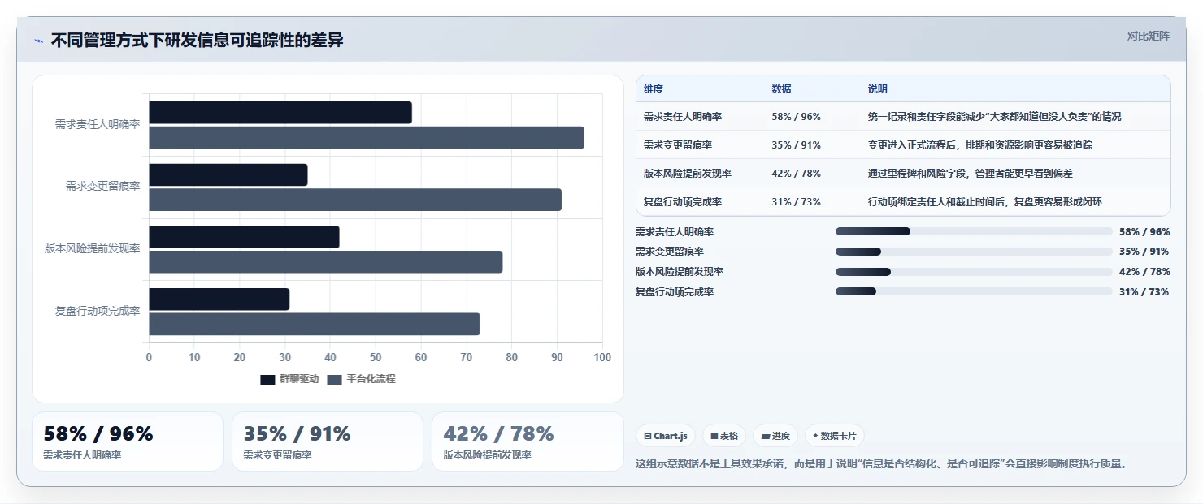Click the dark 群聊驱动 bar for 需求变更留痕率
Image resolution: width=1203 pixels, height=504 pixels.
click(228, 174)
